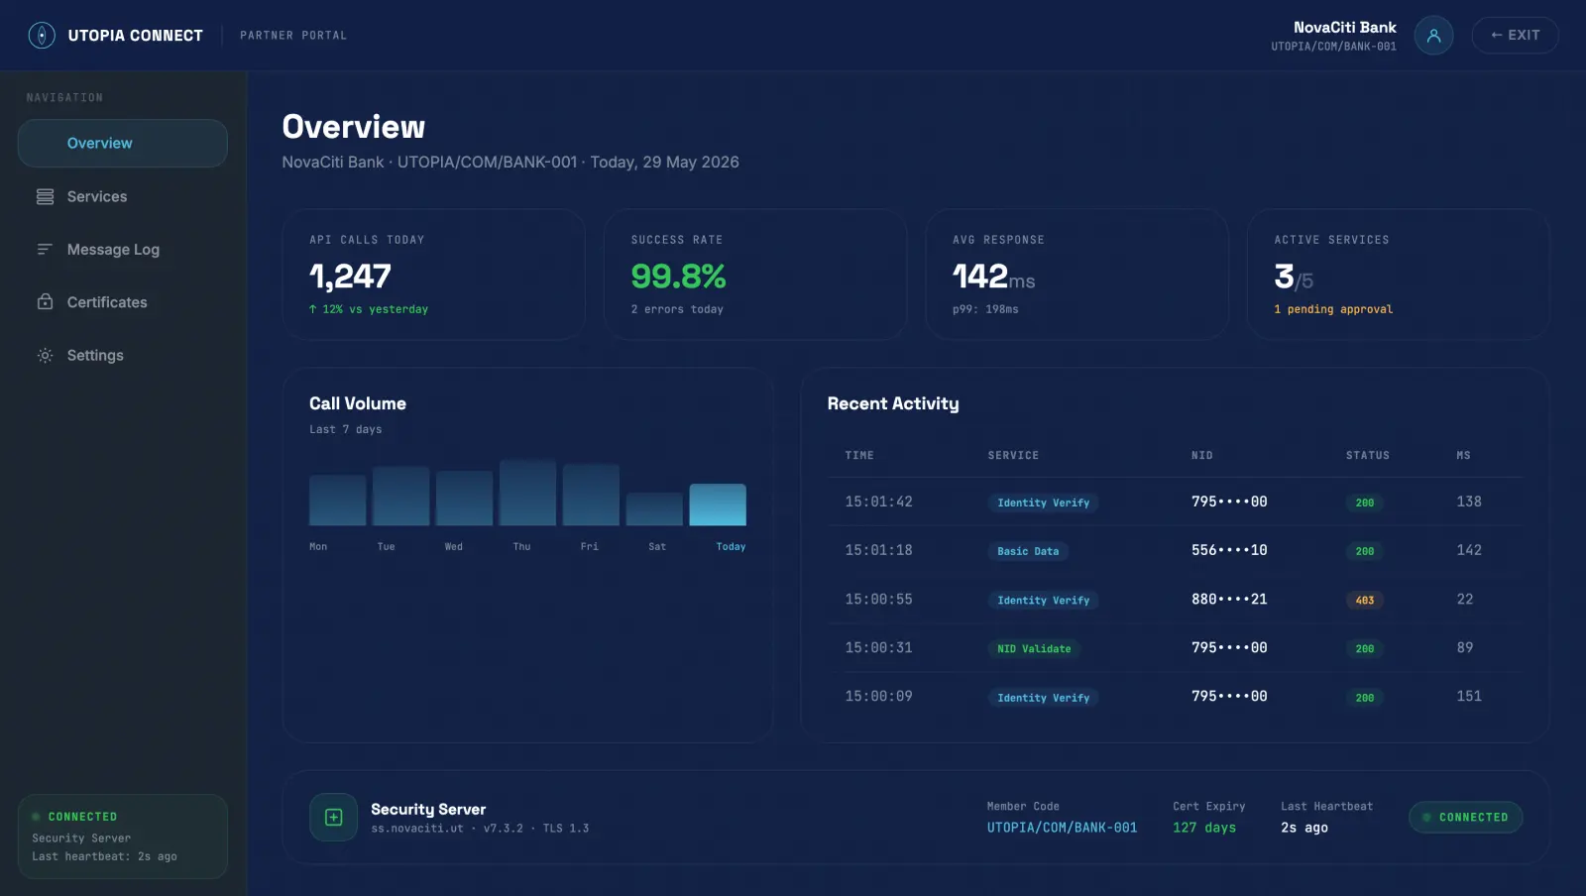Click the Identity Verify tag at 15:00:09
This screenshot has height=896, width=1586.
click(1043, 698)
